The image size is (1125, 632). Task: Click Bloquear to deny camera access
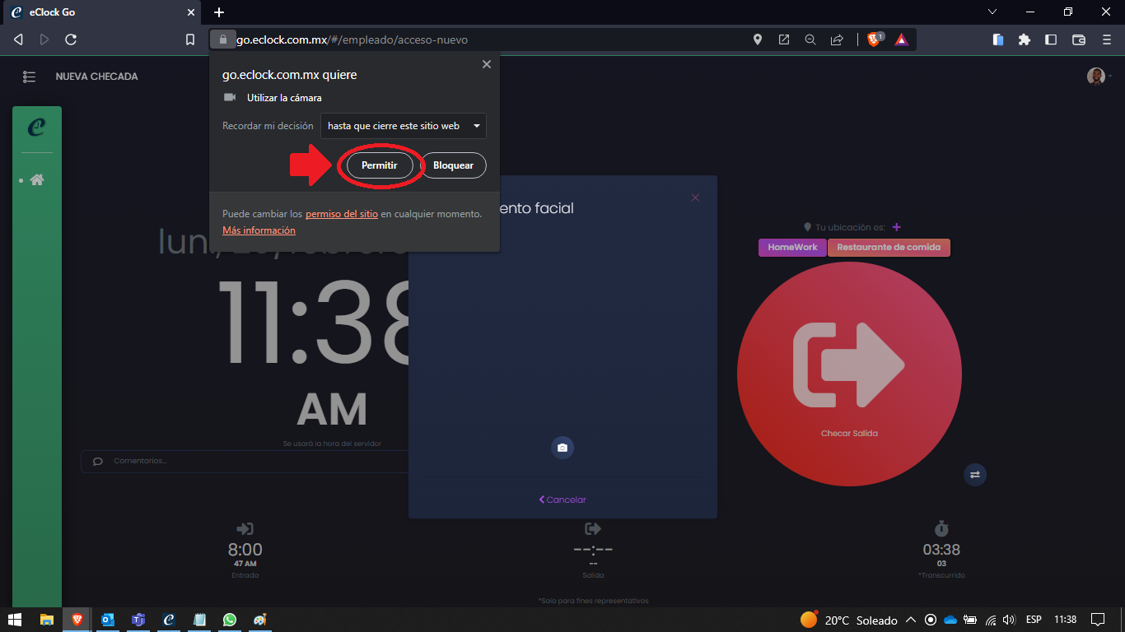(x=453, y=165)
